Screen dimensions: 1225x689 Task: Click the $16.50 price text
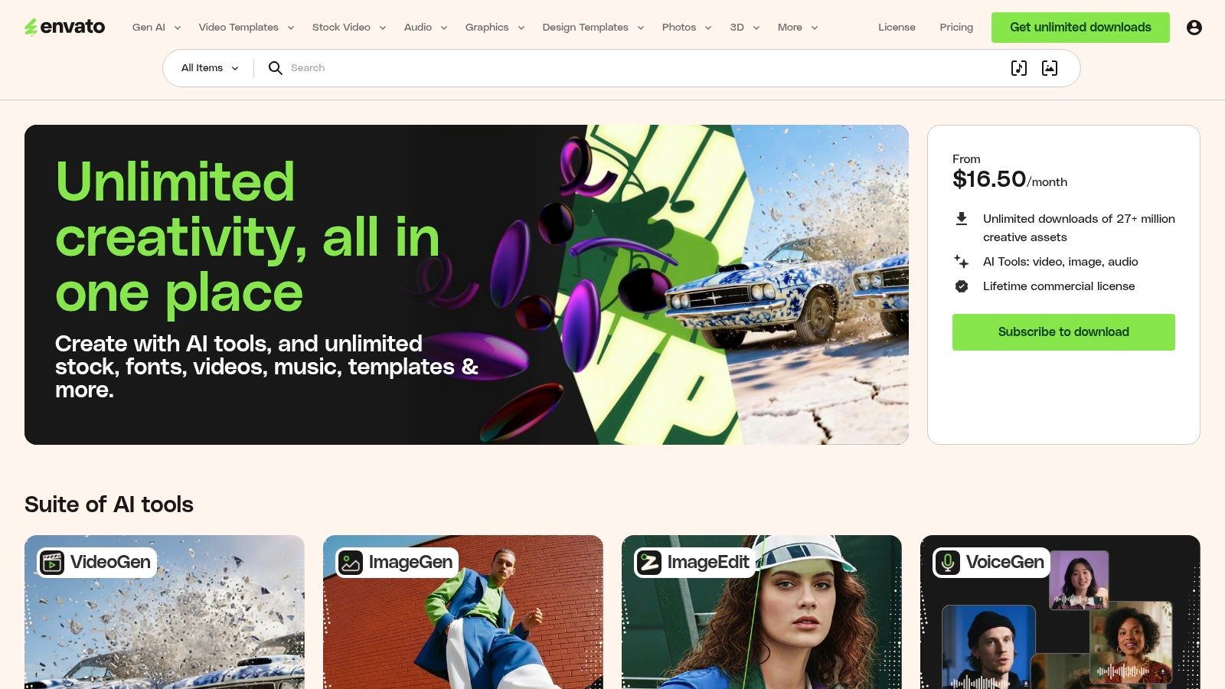[x=989, y=179]
